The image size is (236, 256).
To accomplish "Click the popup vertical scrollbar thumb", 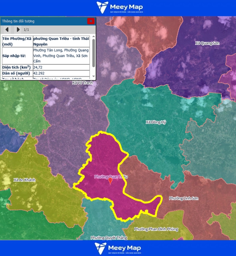I will [x=93, y=53].
